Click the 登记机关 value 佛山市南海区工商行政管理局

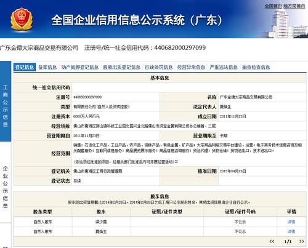[x=98, y=171]
